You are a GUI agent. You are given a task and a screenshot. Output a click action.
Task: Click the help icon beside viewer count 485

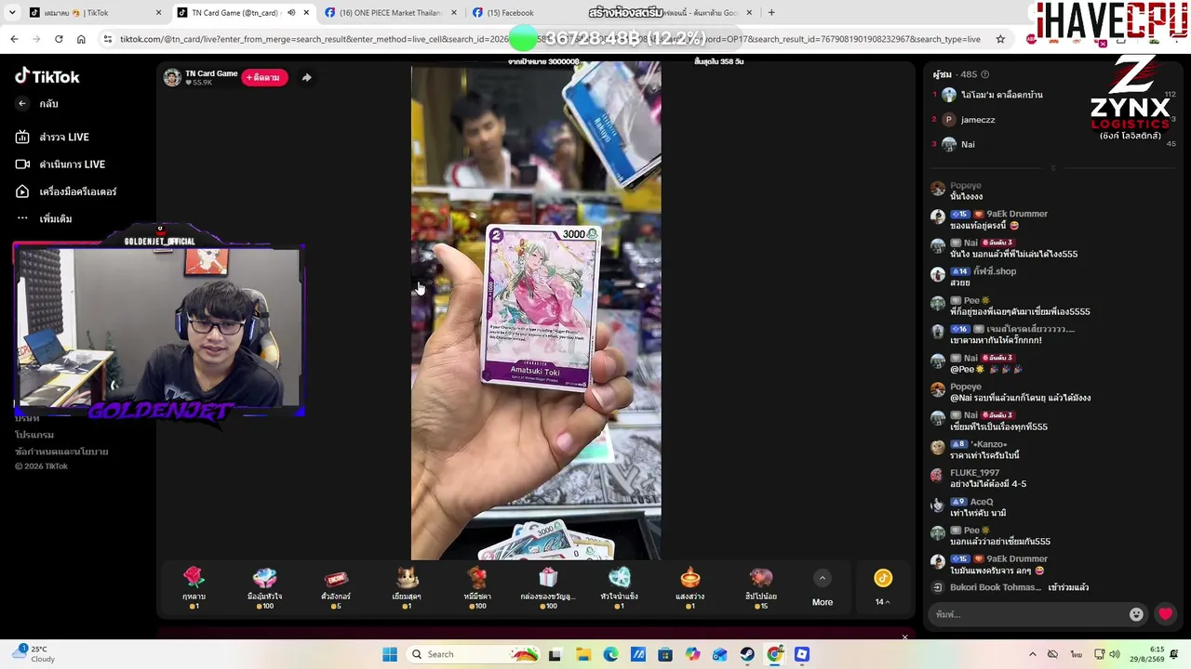pos(985,74)
